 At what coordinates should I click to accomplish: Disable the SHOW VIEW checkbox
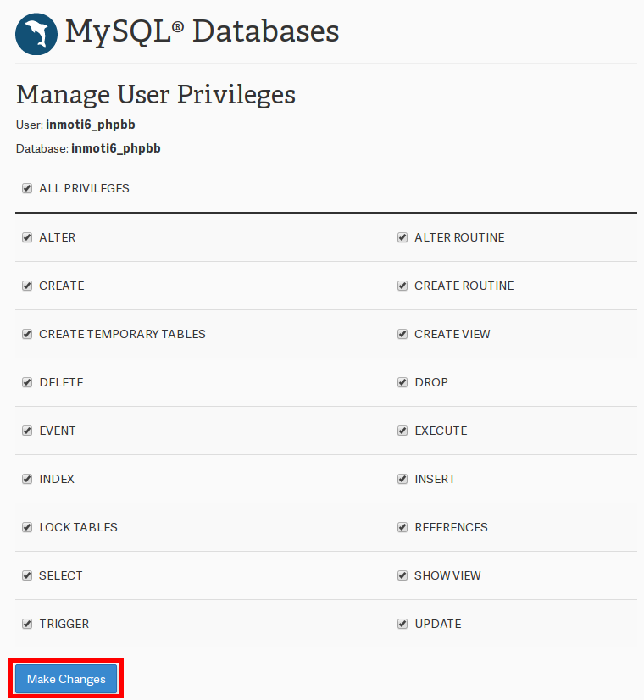(402, 575)
